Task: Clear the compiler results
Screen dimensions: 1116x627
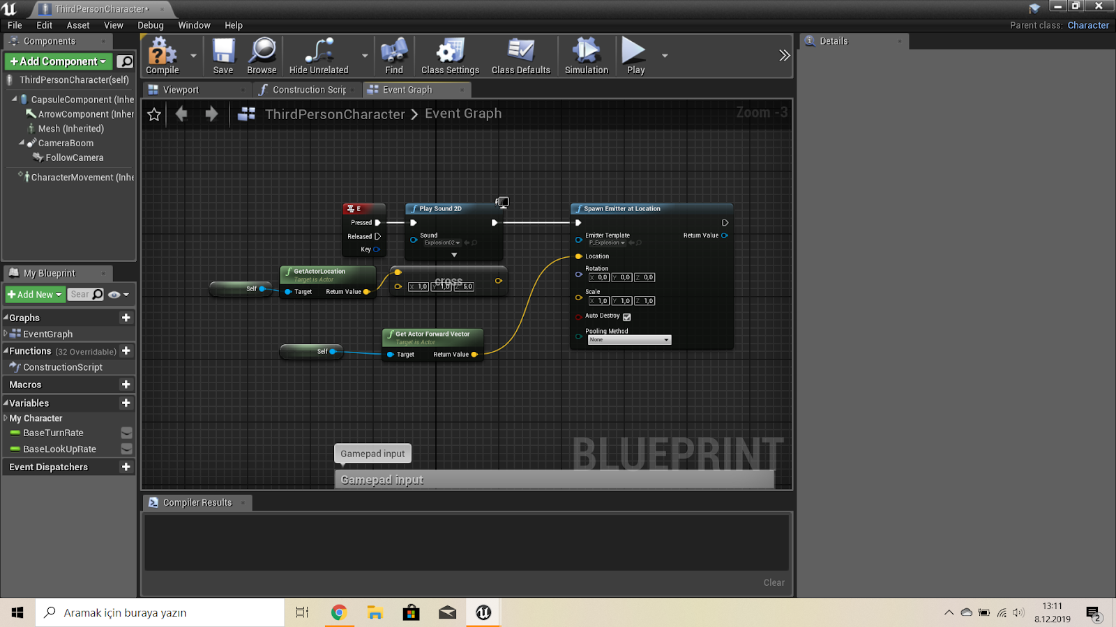Action: point(774,582)
